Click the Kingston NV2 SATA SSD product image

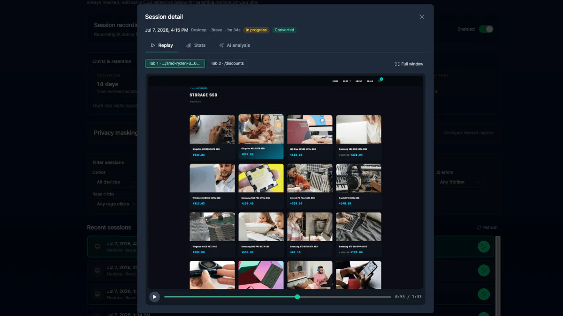[x=261, y=129]
